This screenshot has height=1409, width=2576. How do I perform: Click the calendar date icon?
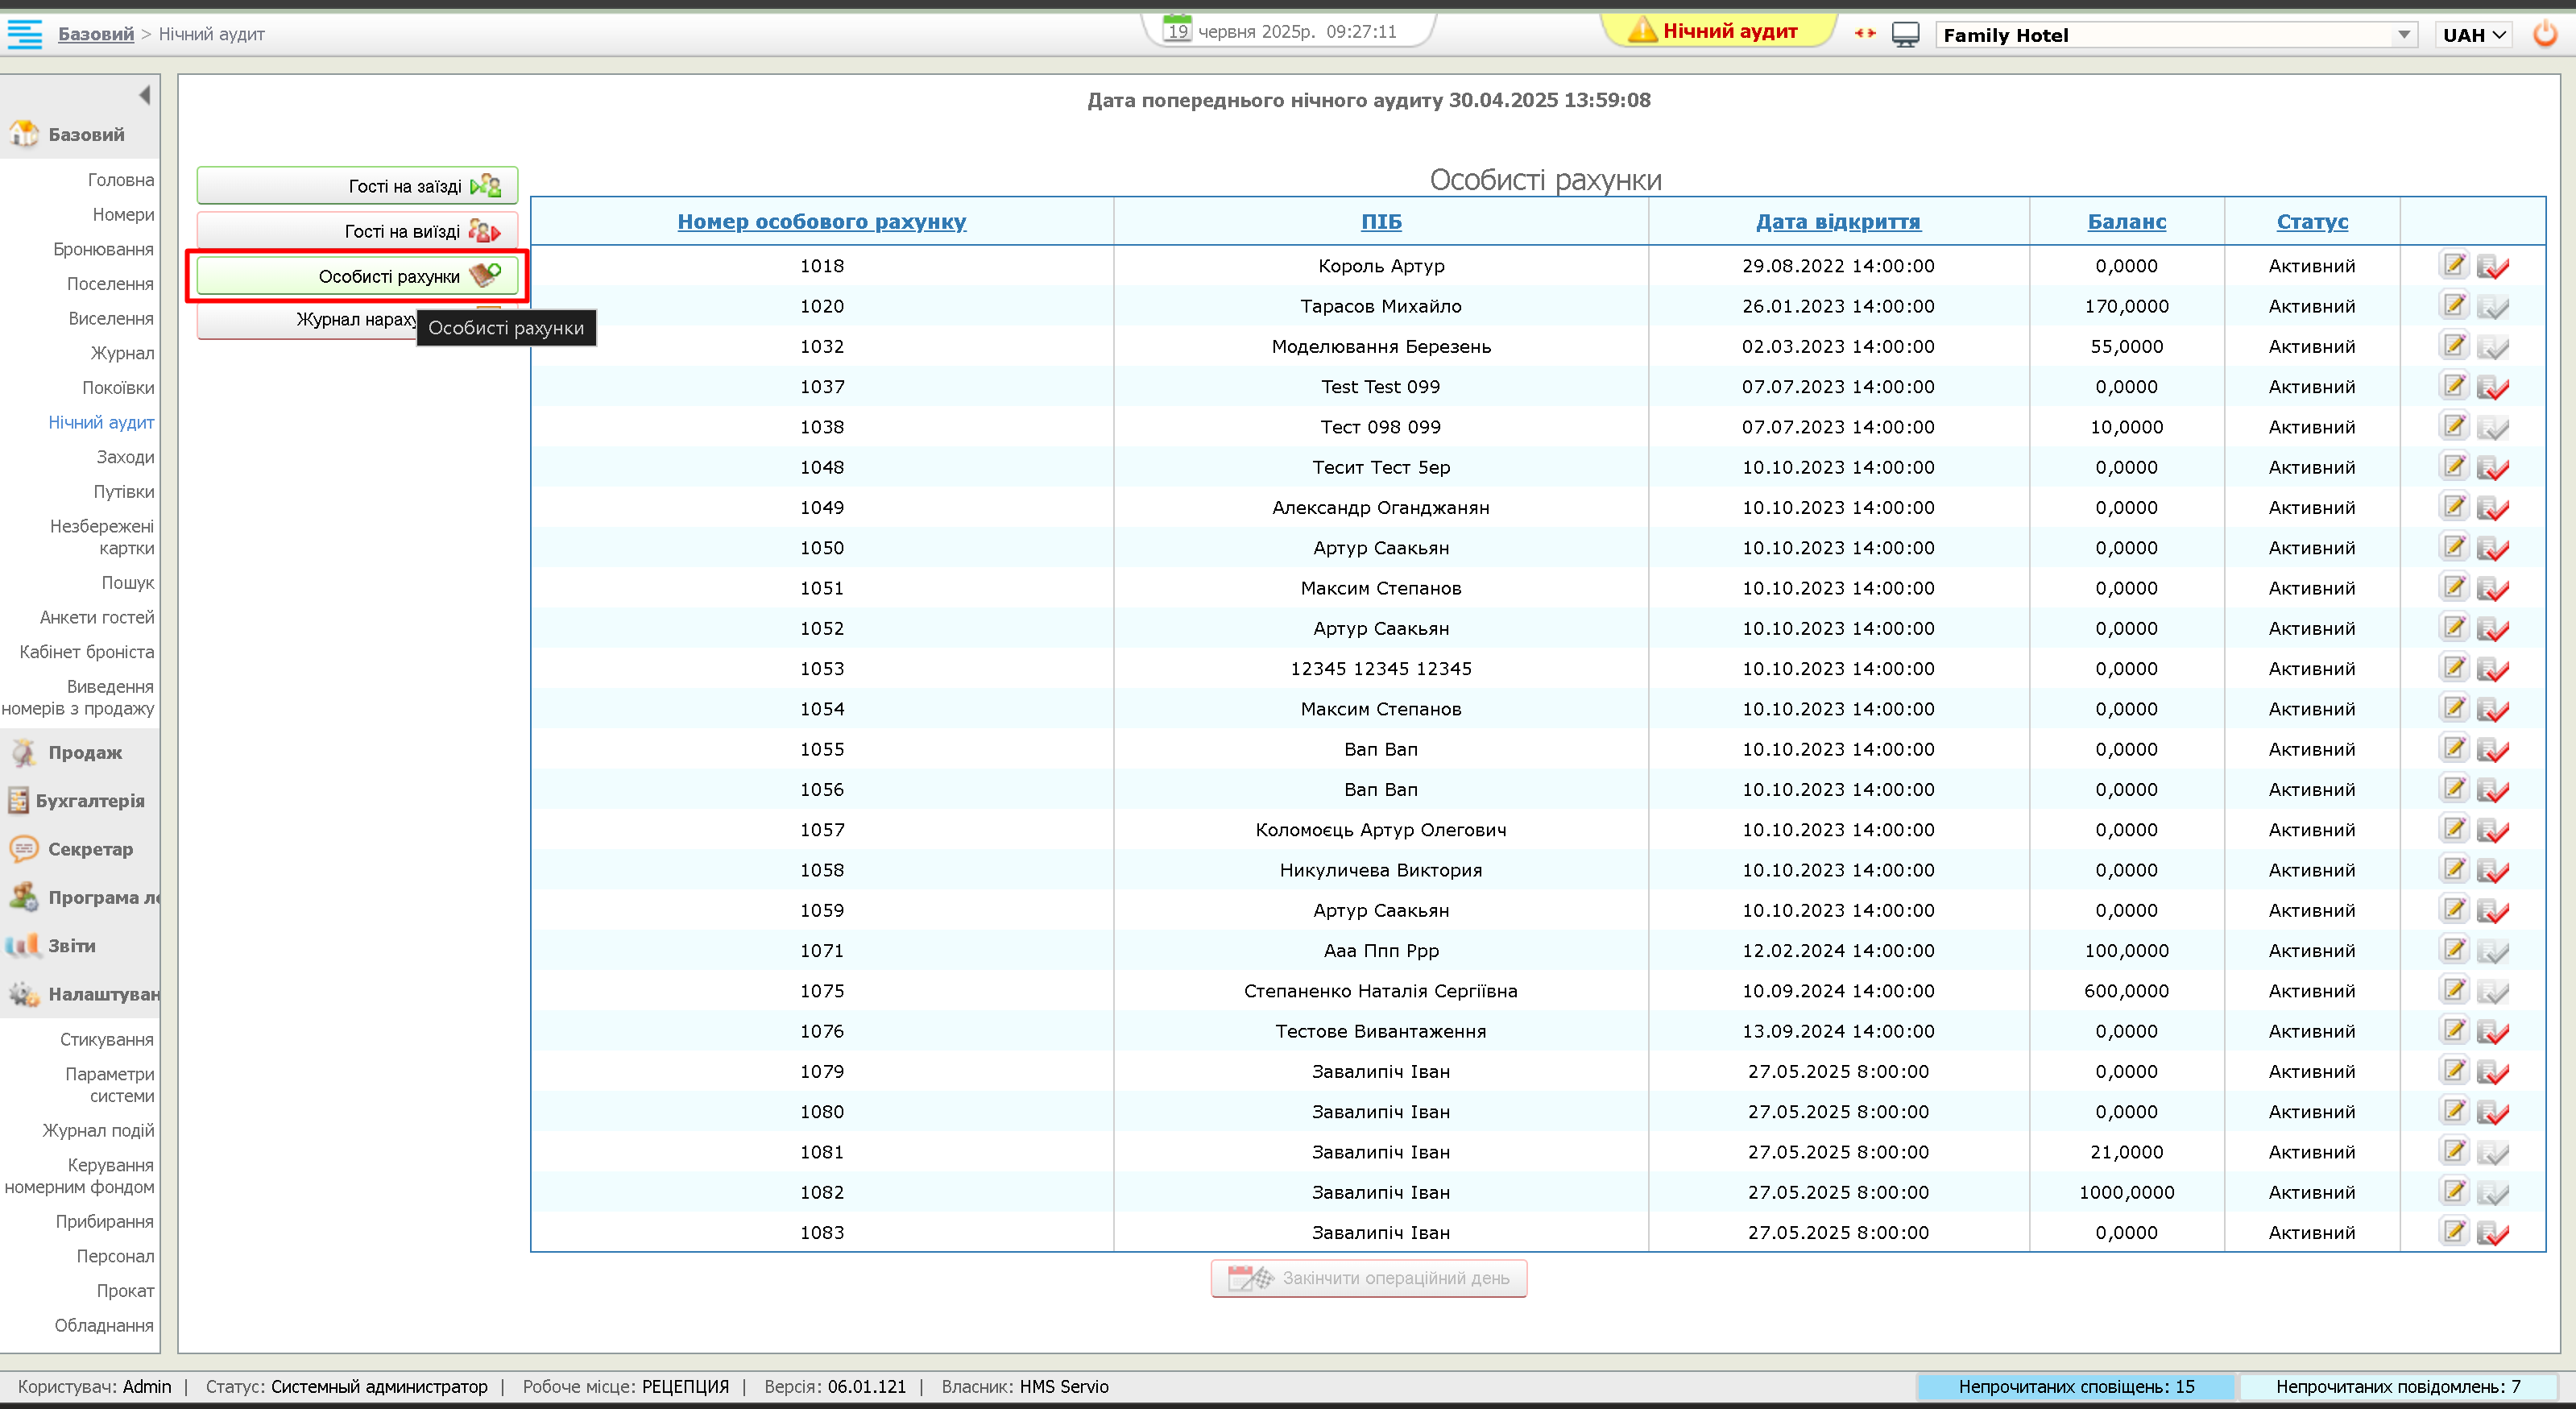click(x=1177, y=29)
